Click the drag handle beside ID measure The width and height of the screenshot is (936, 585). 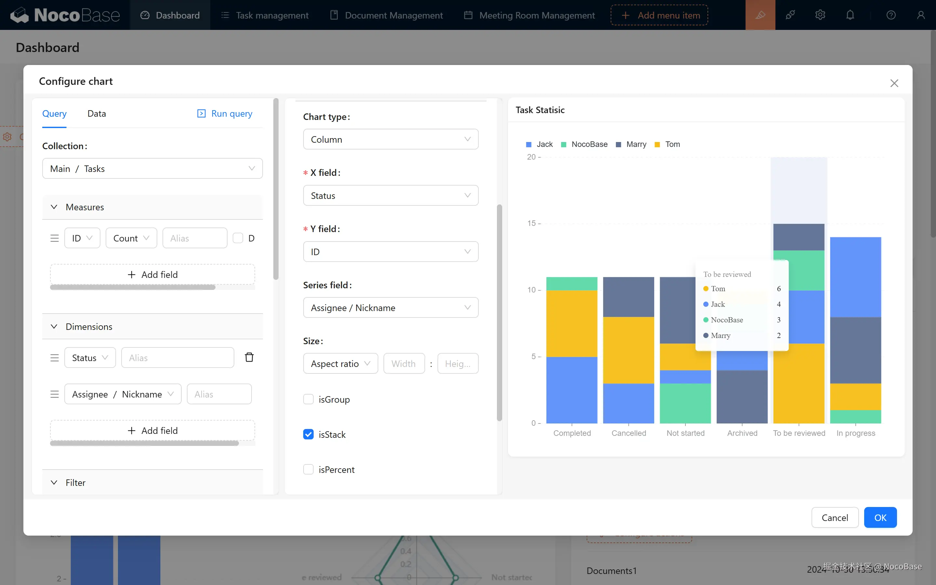click(55, 238)
